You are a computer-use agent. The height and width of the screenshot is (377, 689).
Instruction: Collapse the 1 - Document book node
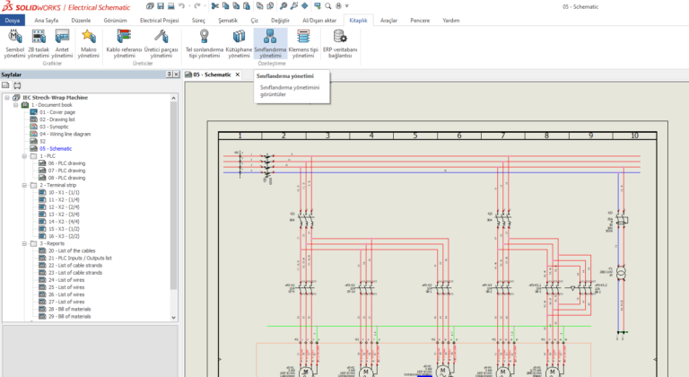point(15,105)
